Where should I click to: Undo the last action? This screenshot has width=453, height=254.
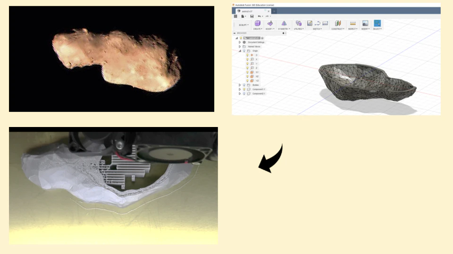pos(259,16)
